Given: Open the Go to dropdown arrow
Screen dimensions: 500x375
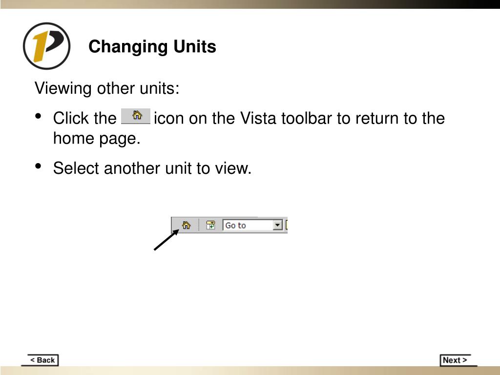Looking at the screenshot, I should point(278,225).
